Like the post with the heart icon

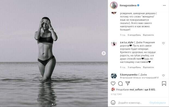click(113, 83)
